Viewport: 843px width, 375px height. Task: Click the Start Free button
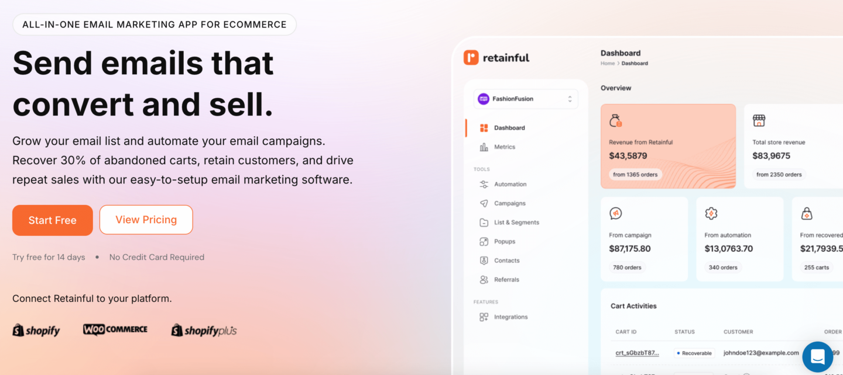(53, 220)
